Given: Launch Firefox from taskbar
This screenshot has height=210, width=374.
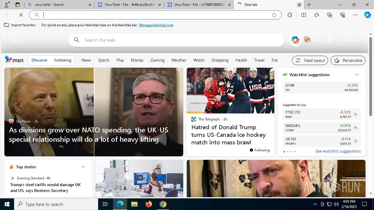Looking at the screenshot, I should pos(148,204).
